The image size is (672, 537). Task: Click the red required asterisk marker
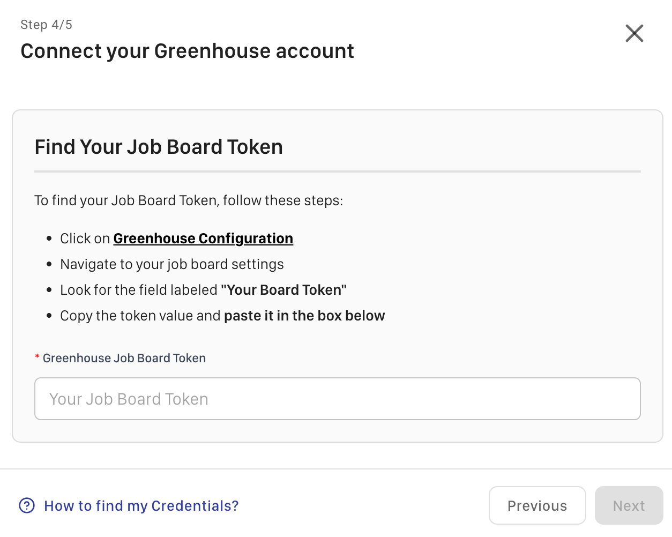tap(37, 357)
